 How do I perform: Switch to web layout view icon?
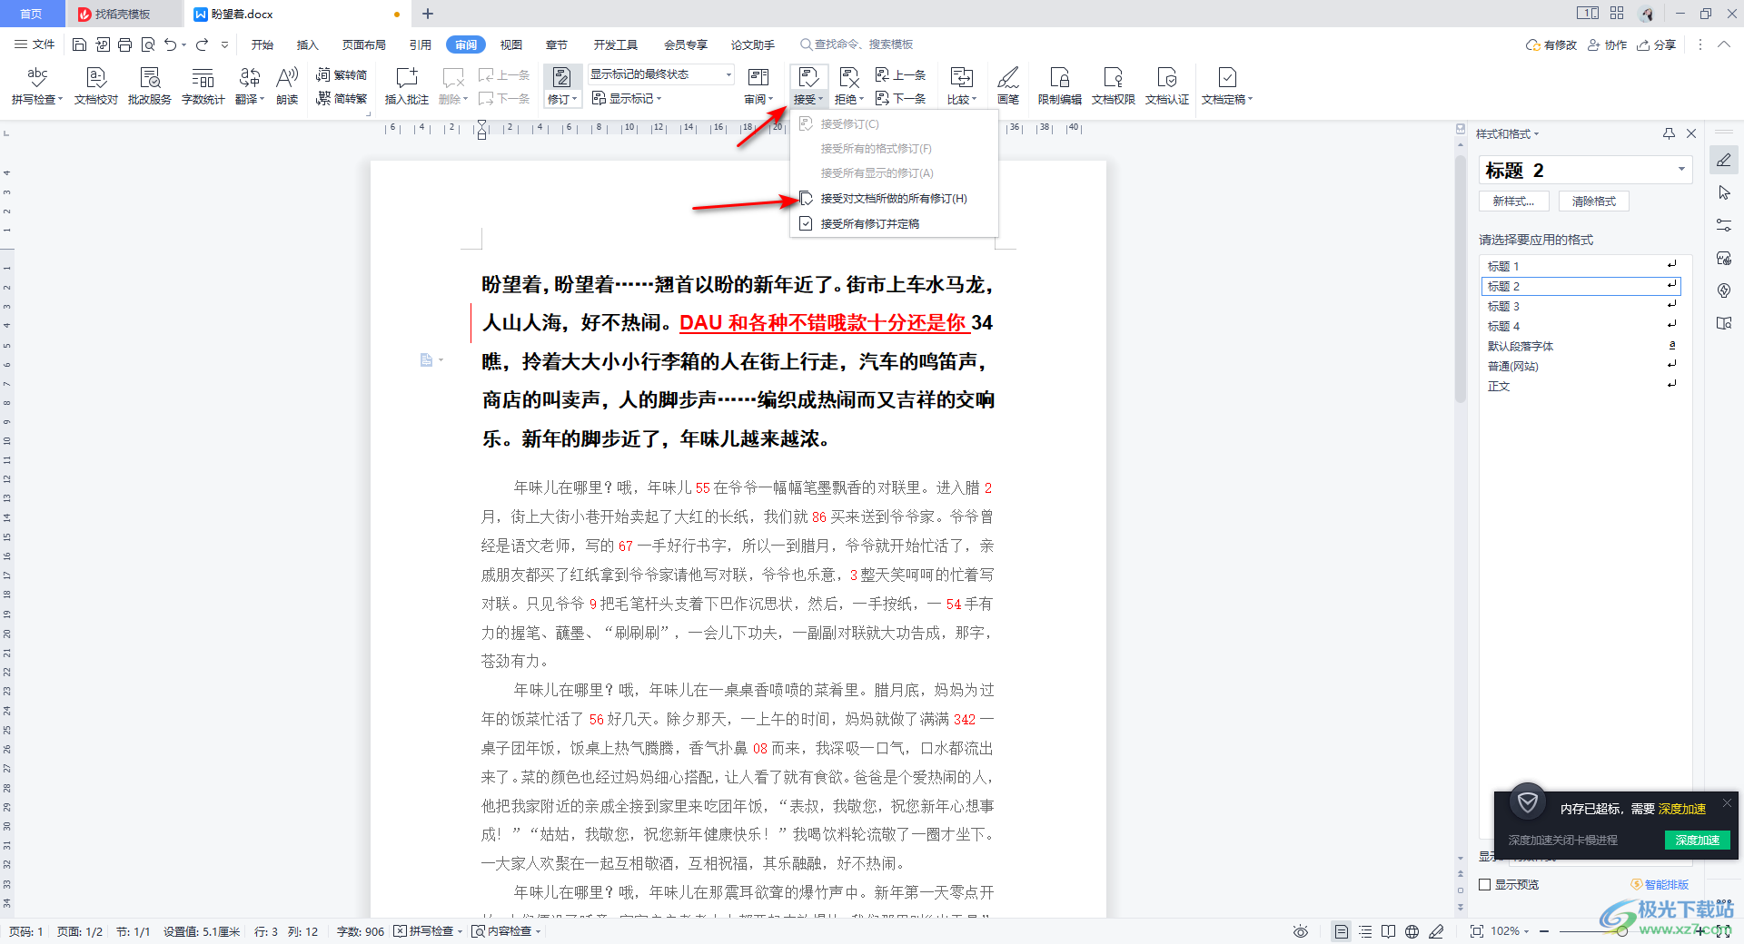1412,931
